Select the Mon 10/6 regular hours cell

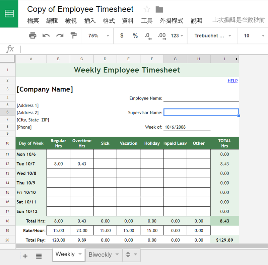pos(58,154)
